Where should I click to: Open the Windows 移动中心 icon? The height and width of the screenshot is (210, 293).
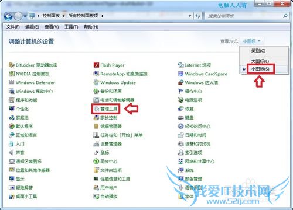12,91
